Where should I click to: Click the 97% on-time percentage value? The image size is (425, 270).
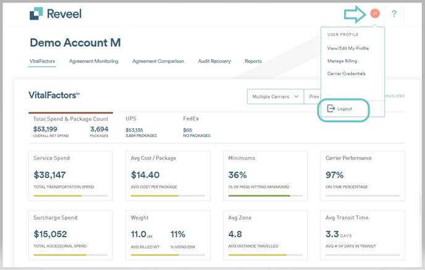(x=334, y=175)
